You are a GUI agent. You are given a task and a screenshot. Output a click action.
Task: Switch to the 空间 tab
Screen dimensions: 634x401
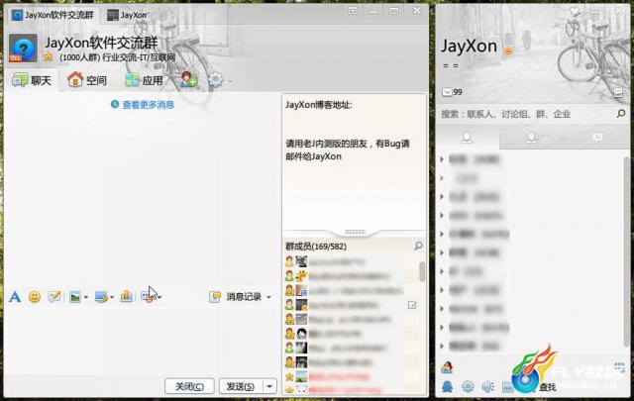(87, 80)
